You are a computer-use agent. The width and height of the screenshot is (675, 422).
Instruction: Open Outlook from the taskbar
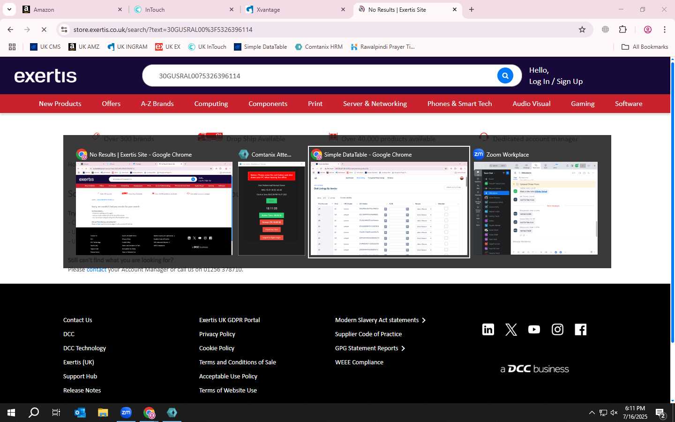pyautogui.click(x=80, y=413)
